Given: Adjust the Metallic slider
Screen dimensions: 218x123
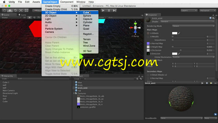Looking at the screenshot, I should coord(189,37).
